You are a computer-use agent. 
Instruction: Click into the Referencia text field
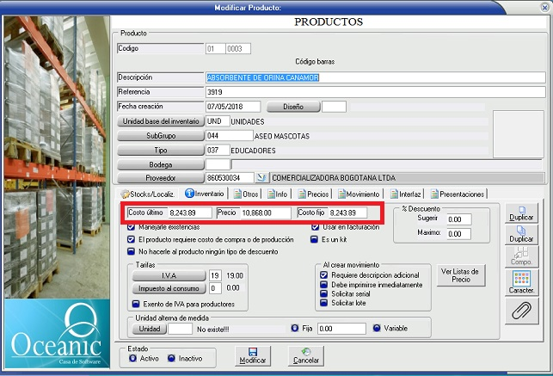(x=375, y=91)
